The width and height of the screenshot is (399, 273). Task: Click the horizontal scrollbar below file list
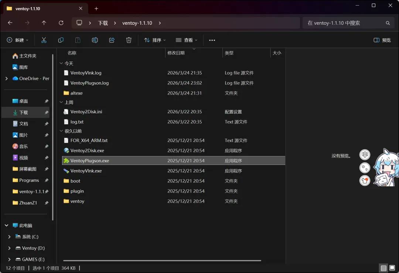tap(162, 260)
